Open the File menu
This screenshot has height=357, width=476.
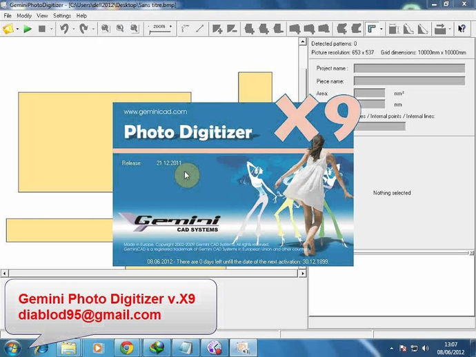(8, 15)
